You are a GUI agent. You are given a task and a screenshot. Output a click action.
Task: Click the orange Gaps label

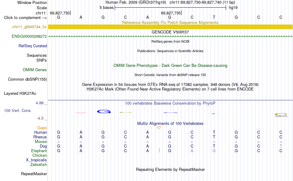[42, 128]
